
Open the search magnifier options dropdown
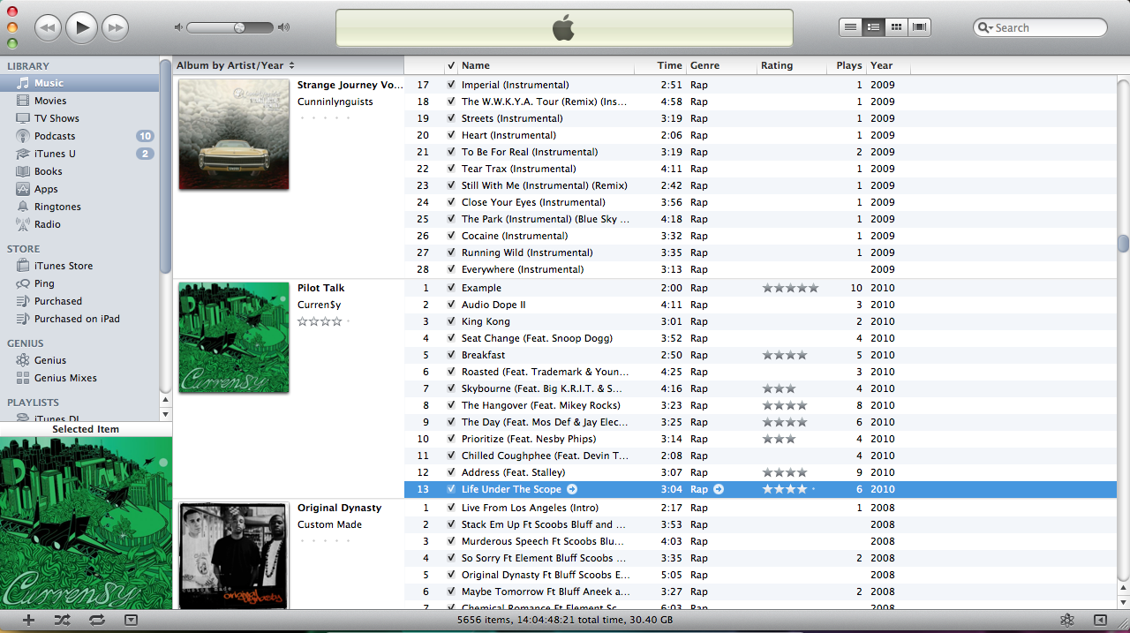985,27
